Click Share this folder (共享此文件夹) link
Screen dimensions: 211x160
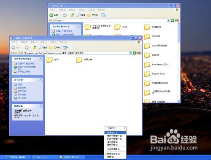pos(24,72)
